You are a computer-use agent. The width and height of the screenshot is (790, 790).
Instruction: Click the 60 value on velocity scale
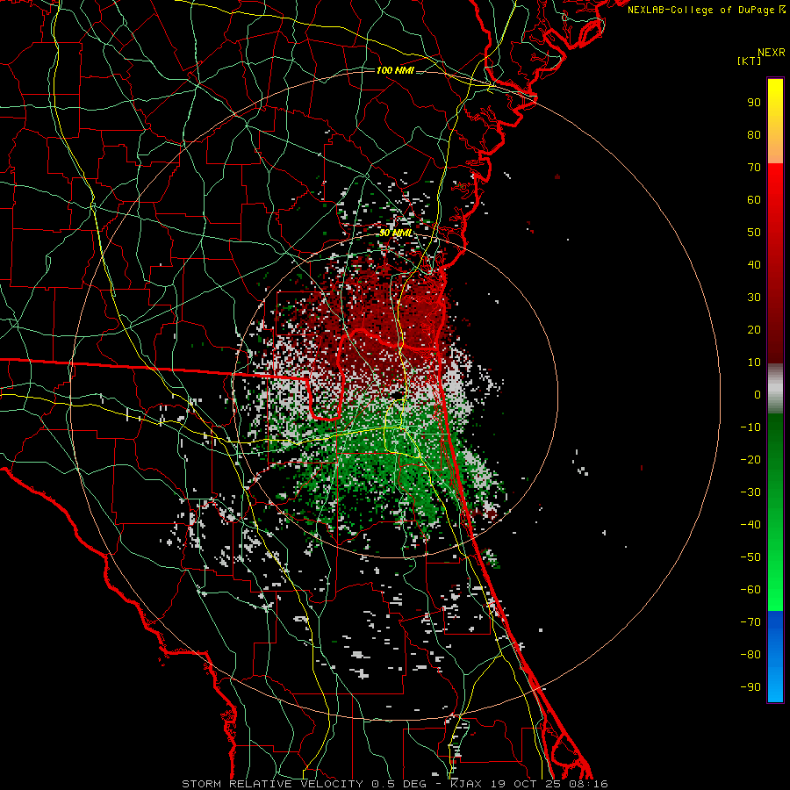[x=754, y=199]
